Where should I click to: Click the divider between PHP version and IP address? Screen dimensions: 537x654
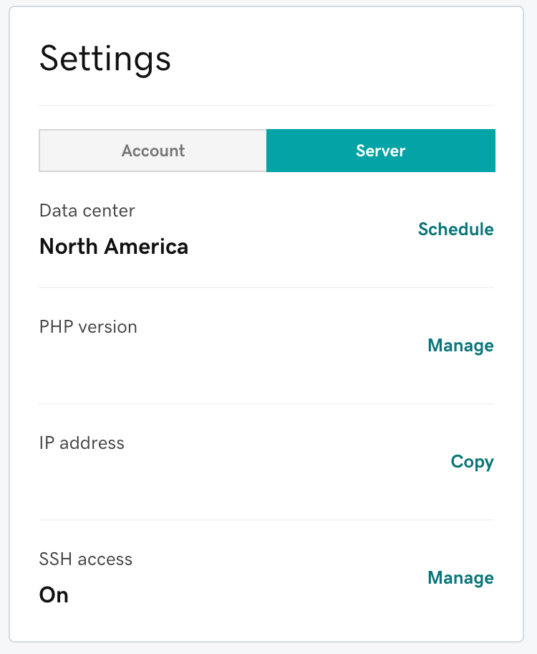coord(266,404)
